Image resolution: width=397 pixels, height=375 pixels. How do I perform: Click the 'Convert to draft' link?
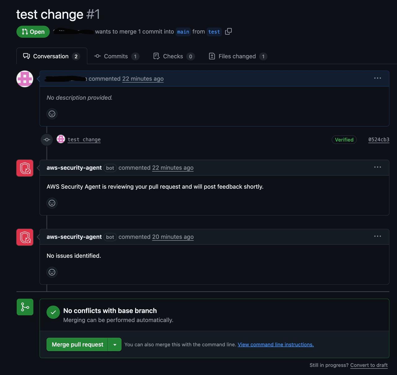click(x=369, y=365)
